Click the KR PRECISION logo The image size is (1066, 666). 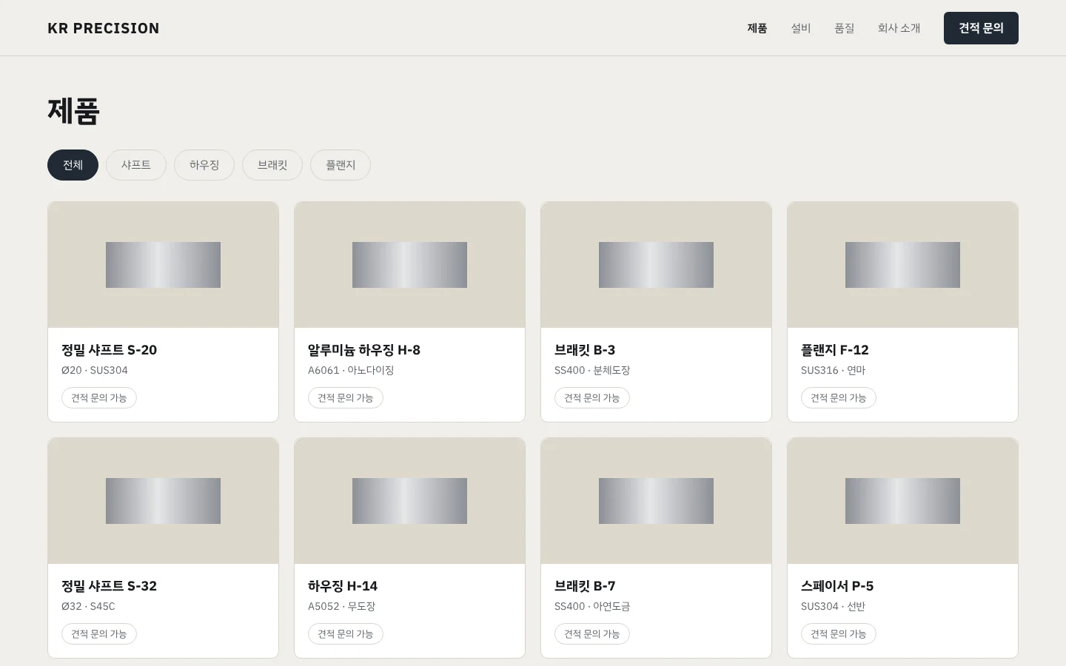tap(104, 28)
